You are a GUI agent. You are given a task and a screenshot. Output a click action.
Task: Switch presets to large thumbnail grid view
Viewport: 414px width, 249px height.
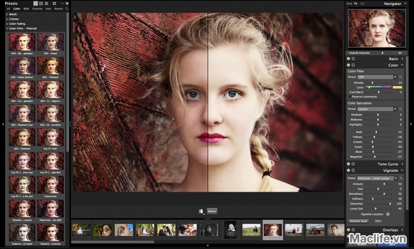pos(35,3)
